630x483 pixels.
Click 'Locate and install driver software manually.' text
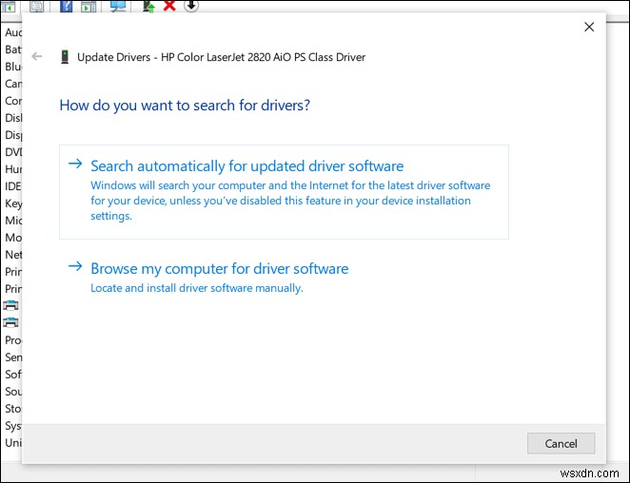pyautogui.click(x=197, y=288)
